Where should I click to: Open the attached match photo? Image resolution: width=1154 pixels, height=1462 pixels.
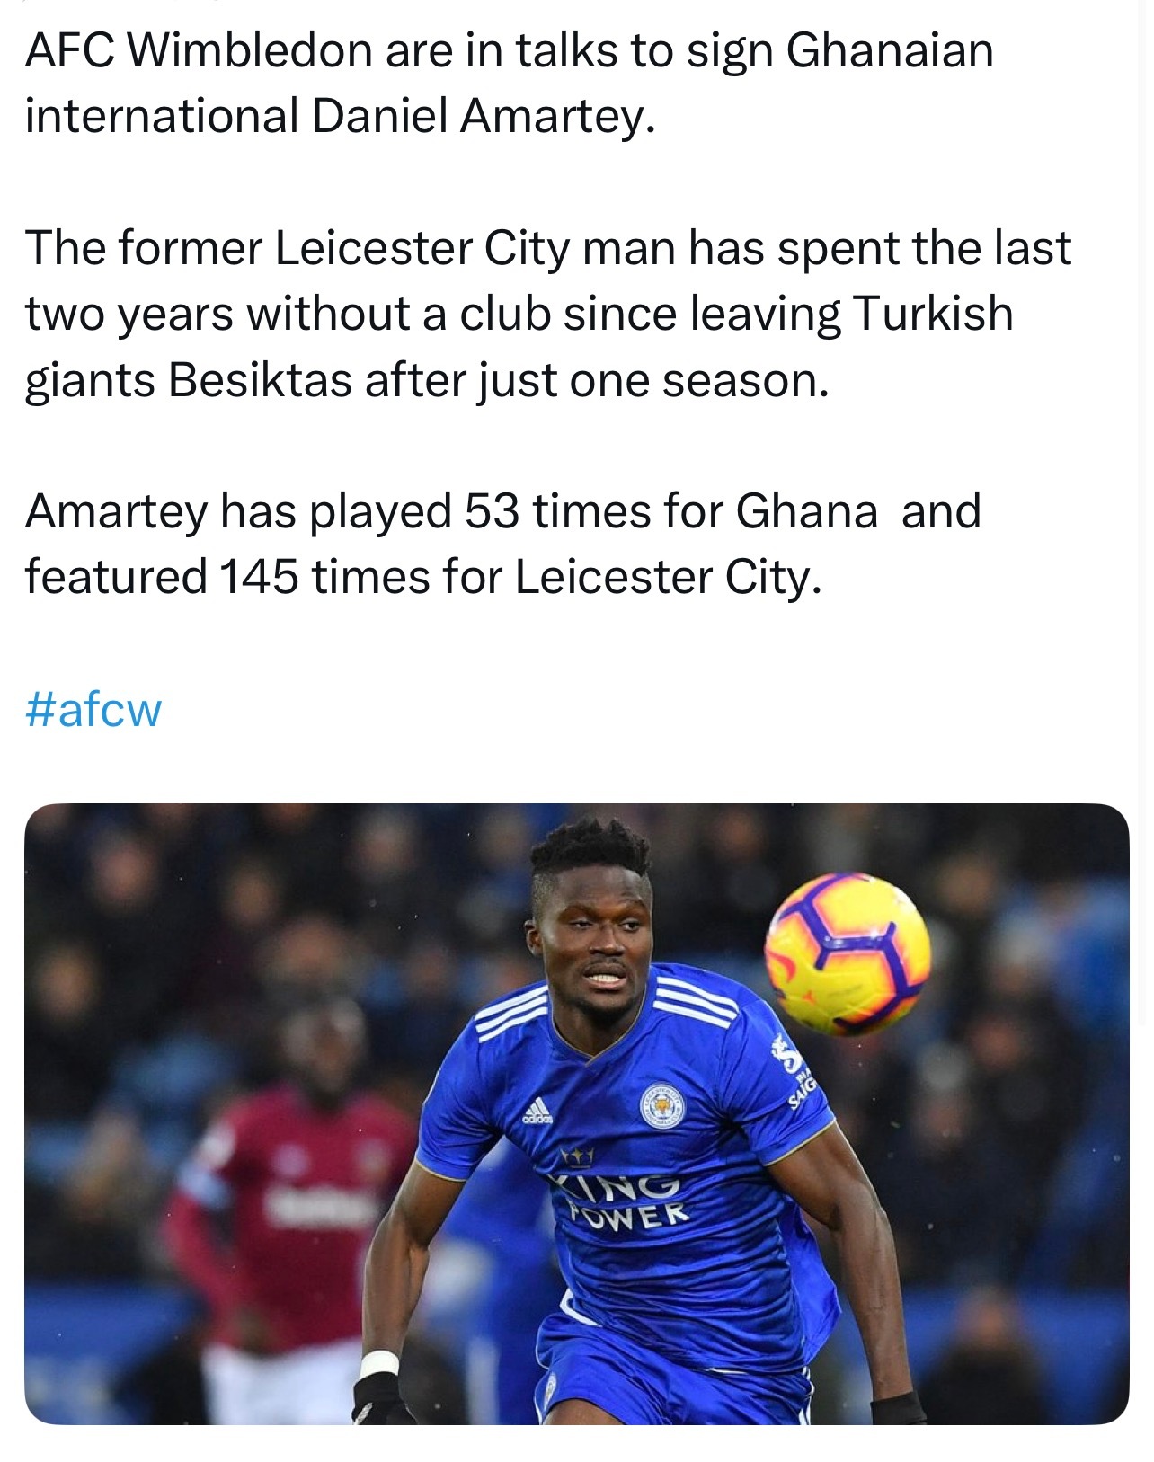pyautogui.click(x=576, y=1113)
